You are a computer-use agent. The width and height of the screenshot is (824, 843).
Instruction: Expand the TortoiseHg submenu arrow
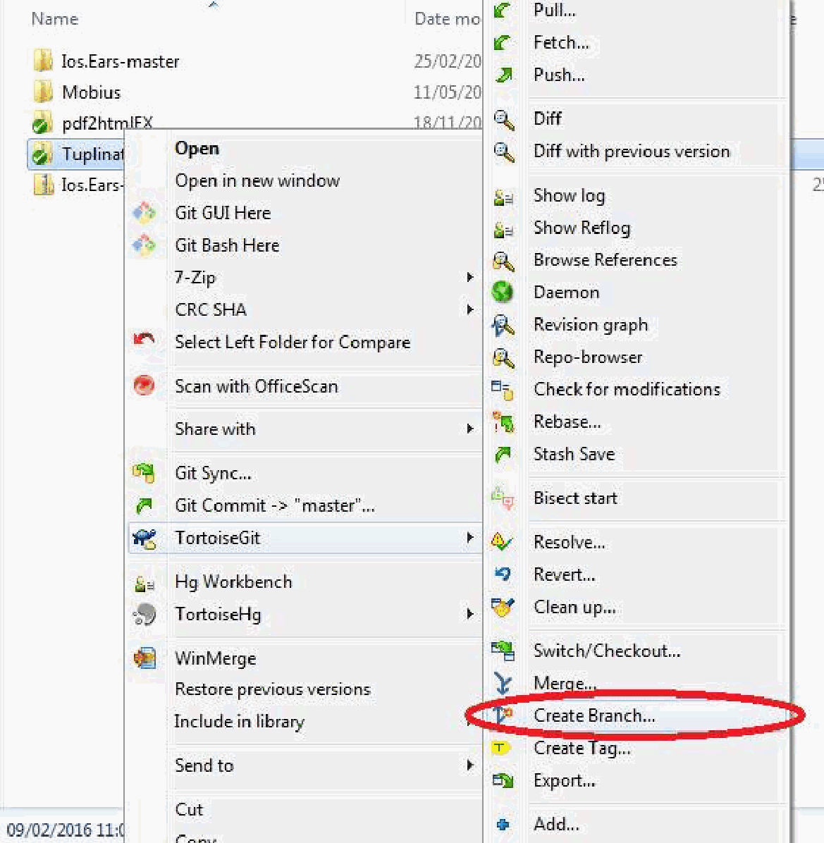click(470, 614)
